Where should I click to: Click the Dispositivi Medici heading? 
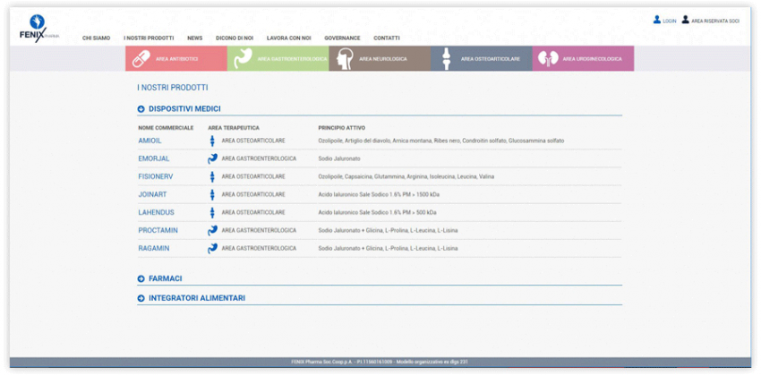pos(184,109)
